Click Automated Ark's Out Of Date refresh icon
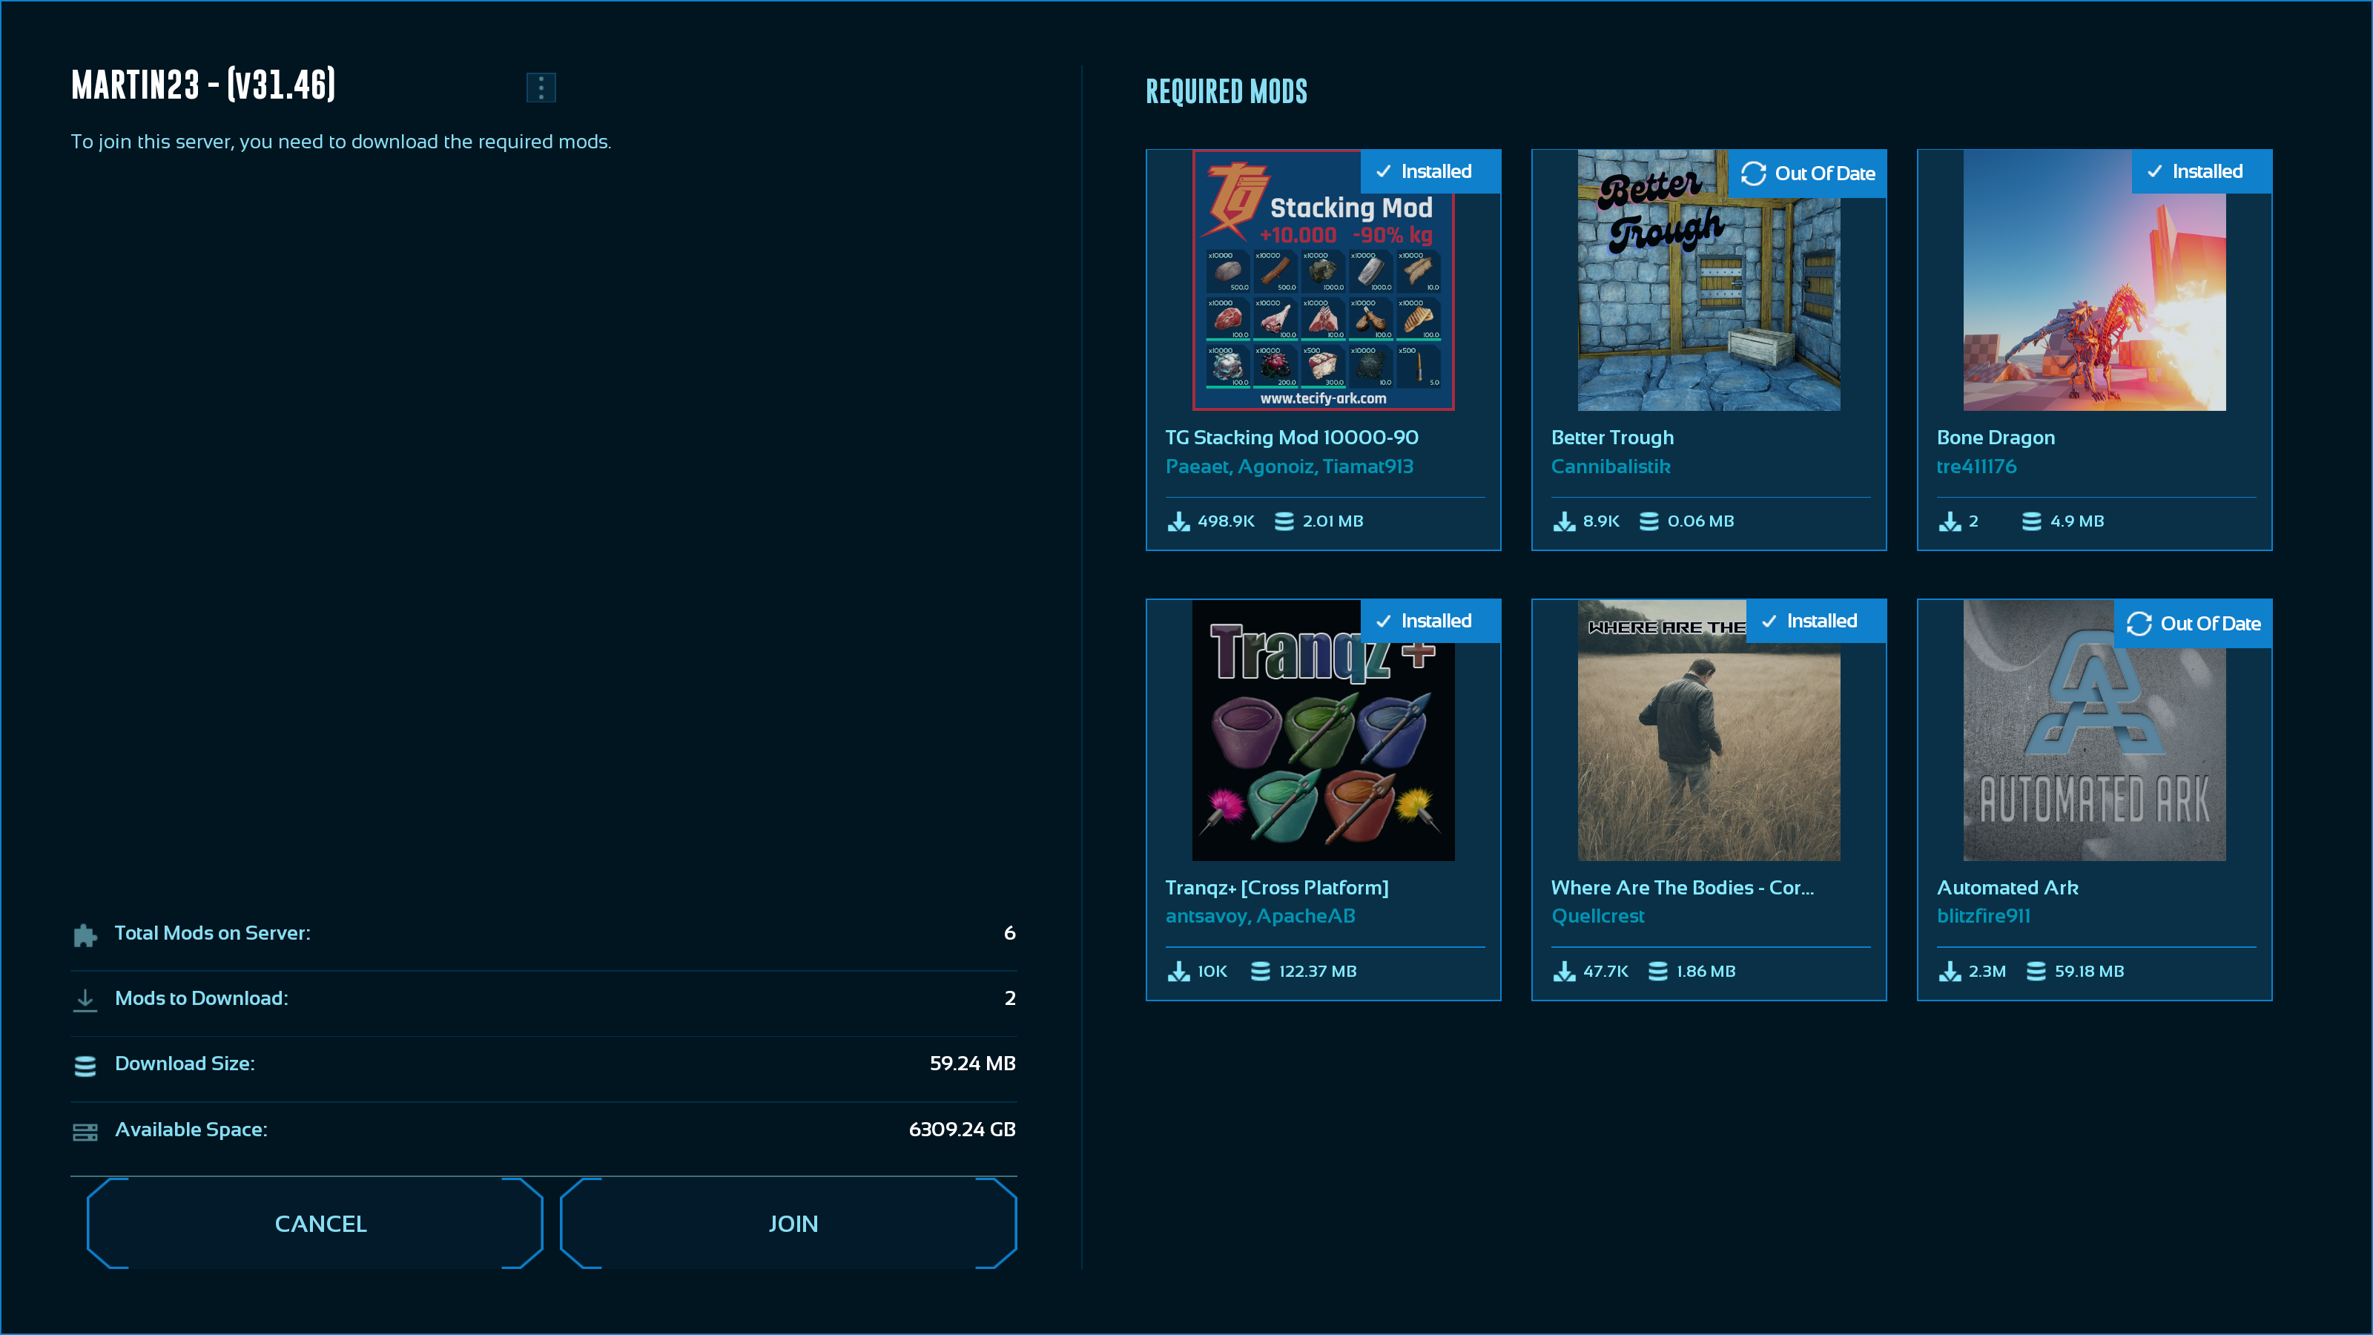Screen dimensions: 2373x1335 pyautogui.click(x=2139, y=624)
